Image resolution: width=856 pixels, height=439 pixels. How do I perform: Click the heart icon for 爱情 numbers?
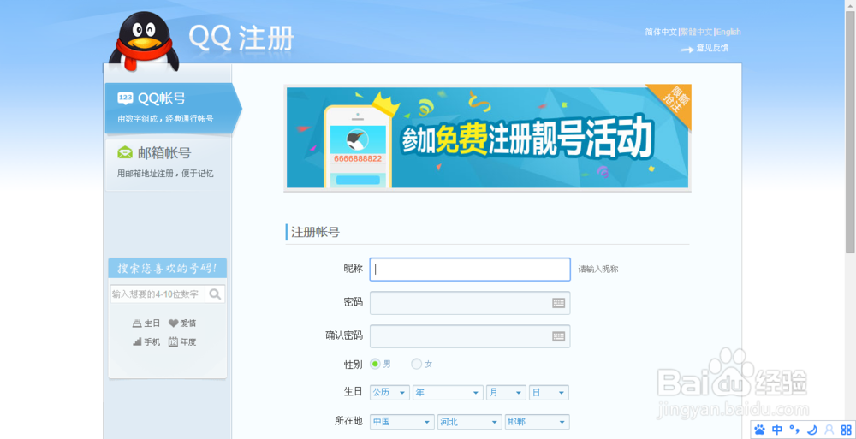(x=173, y=323)
